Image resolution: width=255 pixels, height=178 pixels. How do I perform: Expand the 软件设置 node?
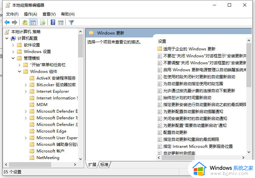(13, 45)
